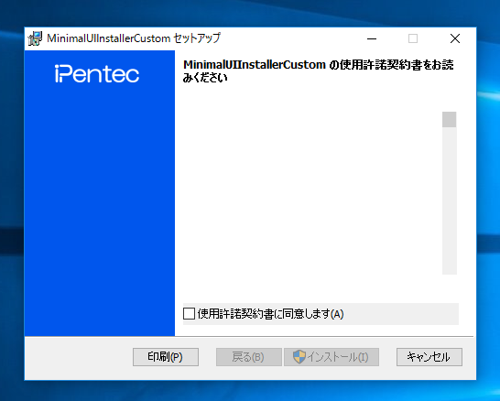
Task: Minimize the setup window
Action: [372, 38]
